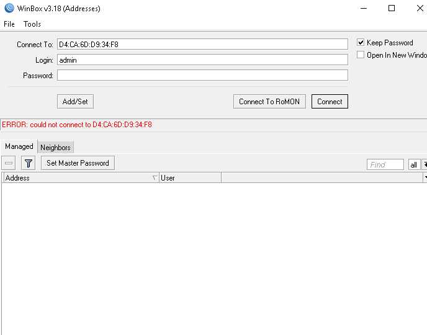Switch to the Managed tab

click(x=19, y=146)
